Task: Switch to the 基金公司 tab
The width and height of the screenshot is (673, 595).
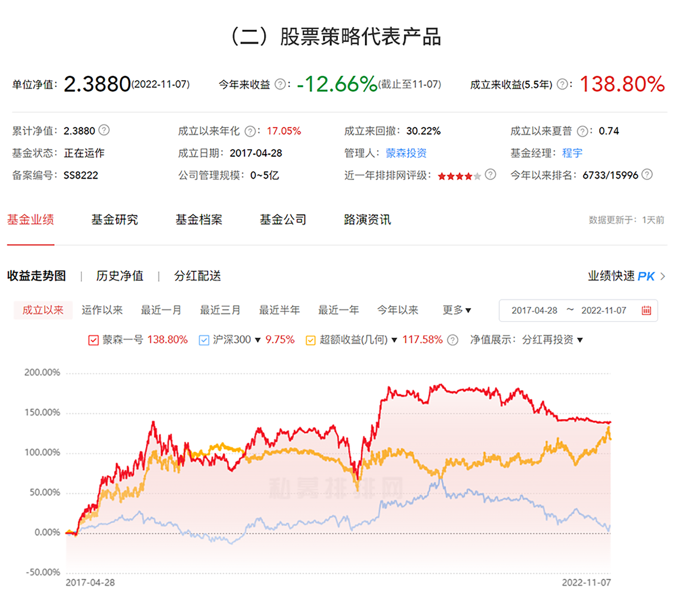Action: coord(283,220)
